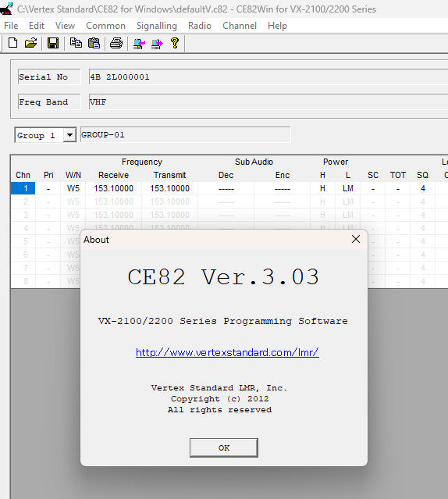This screenshot has width=448, height=499.
Task: Click channel 1 Receive frequency 153.10000
Action: (x=113, y=188)
